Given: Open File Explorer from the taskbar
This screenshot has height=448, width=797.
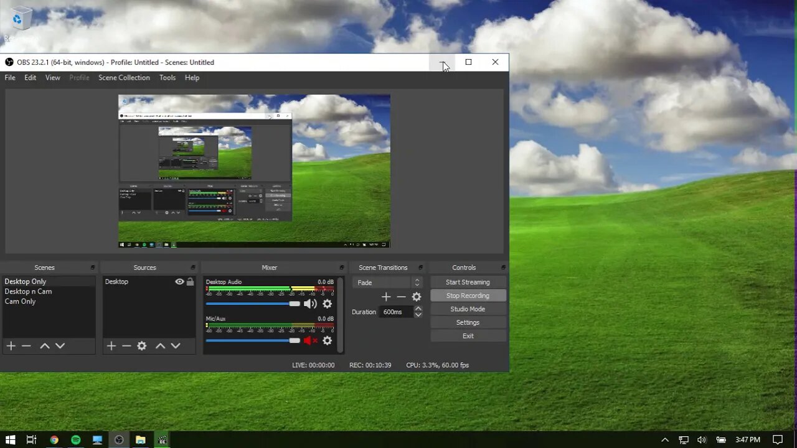Looking at the screenshot, I should (x=141, y=440).
